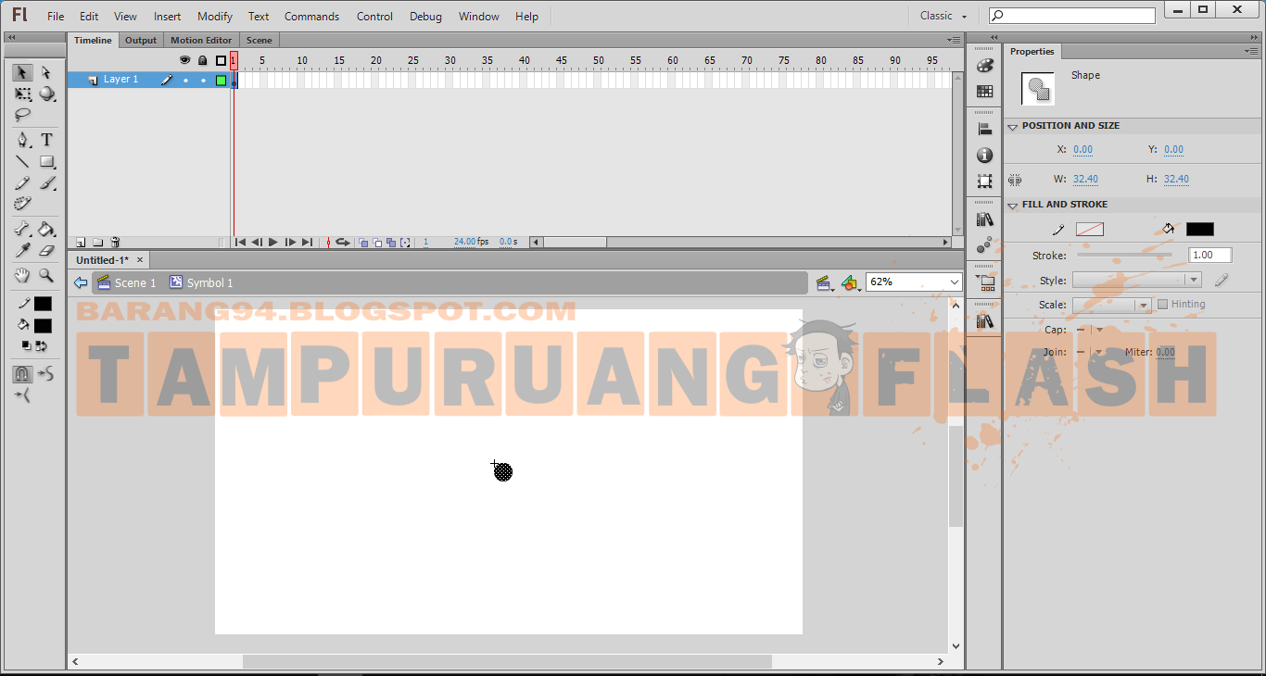
Task: Select the Rectangle tool
Action: [x=46, y=162]
